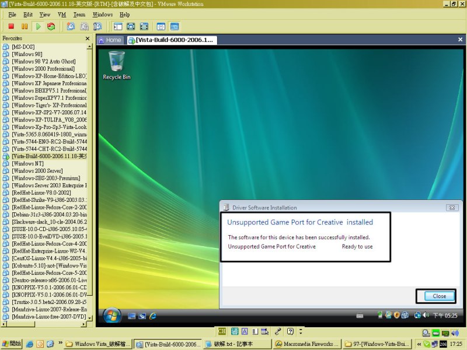467x350 pixels.
Task: Select [Vista-5744-CHT-RC2-Build-5744 in Favorites
Action: (x=49, y=149)
